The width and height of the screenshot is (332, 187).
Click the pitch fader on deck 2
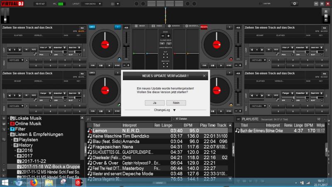click(238, 45)
